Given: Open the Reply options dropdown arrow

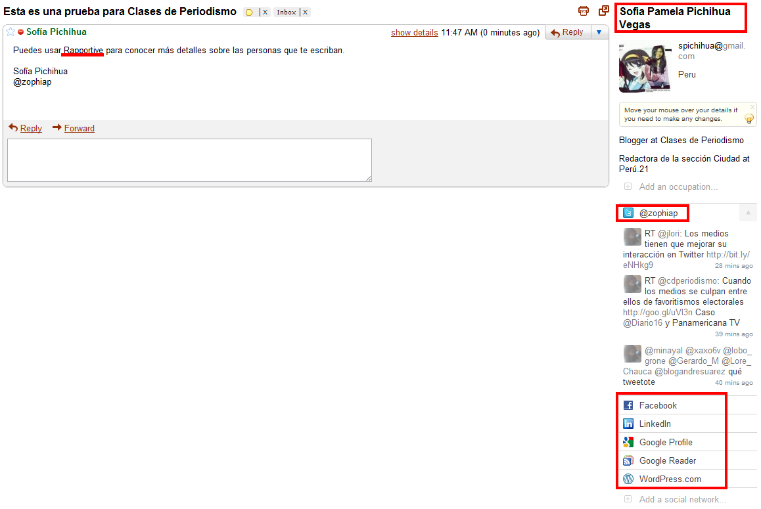Looking at the screenshot, I should (599, 32).
